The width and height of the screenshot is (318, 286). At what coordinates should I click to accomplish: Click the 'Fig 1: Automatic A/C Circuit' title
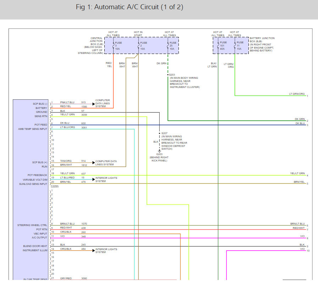point(130,7)
